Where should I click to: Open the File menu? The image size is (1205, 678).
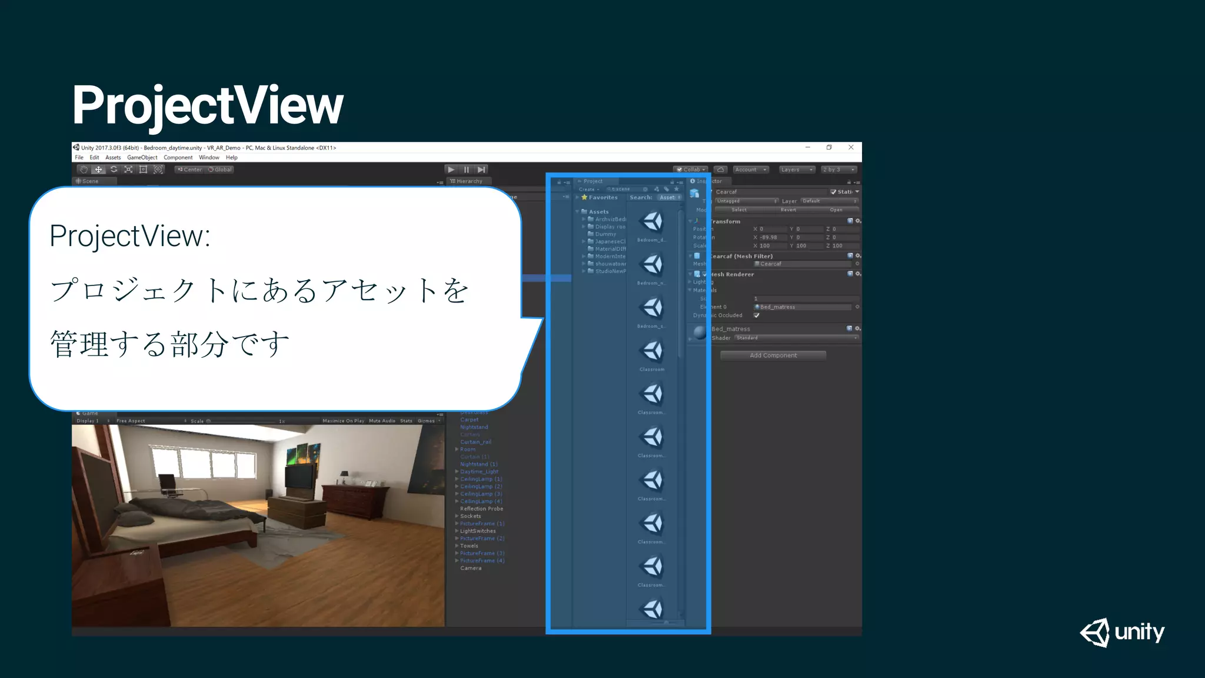click(79, 157)
